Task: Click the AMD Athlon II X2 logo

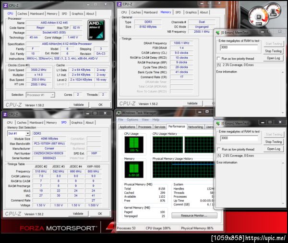Action: [96, 30]
